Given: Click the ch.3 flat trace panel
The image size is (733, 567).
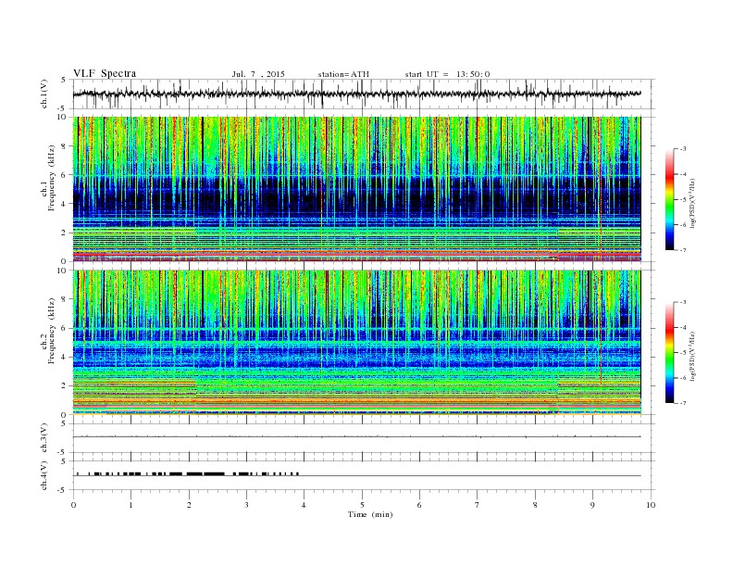Looking at the screenshot, I should click(364, 438).
